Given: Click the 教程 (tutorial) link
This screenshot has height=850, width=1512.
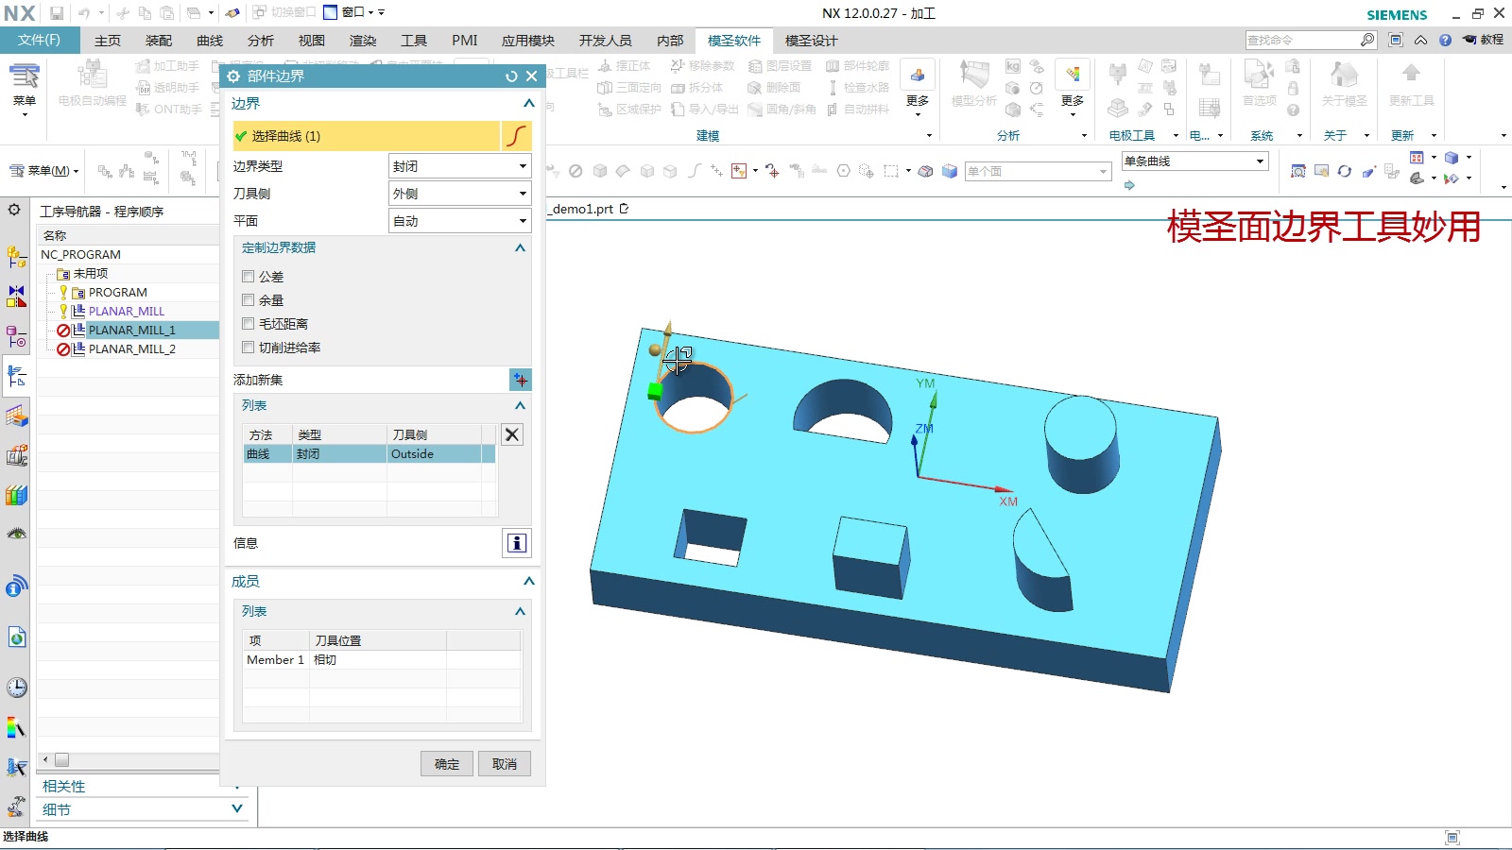Looking at the screenshot, I should [x=1484, y=40].
